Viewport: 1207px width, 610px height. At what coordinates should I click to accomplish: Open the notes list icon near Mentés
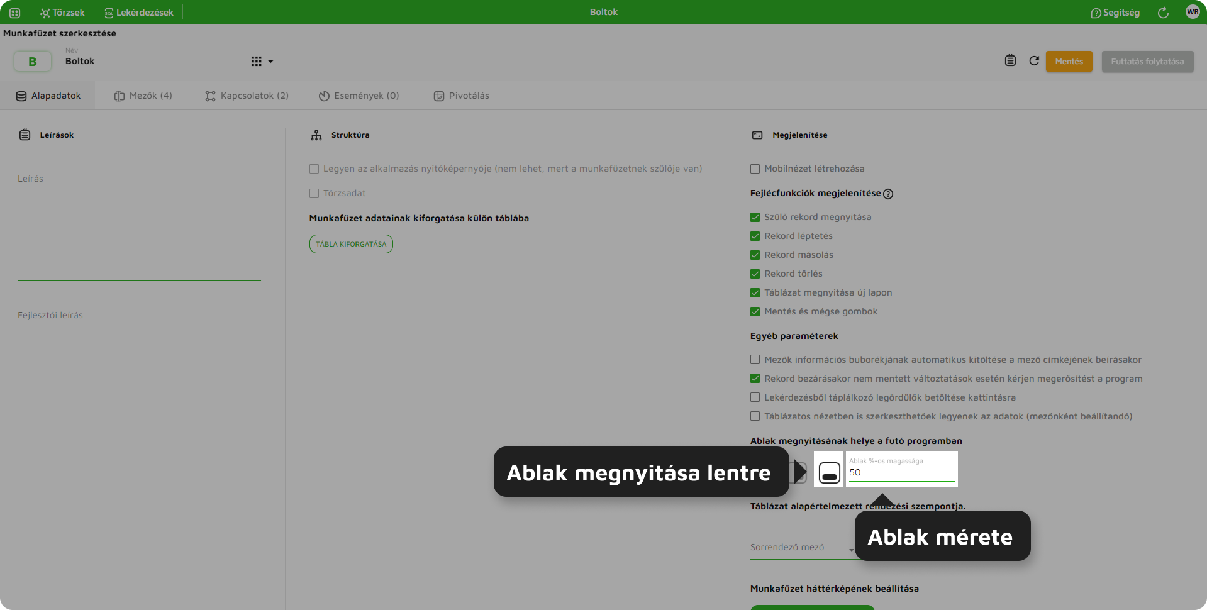point(1010,61)
